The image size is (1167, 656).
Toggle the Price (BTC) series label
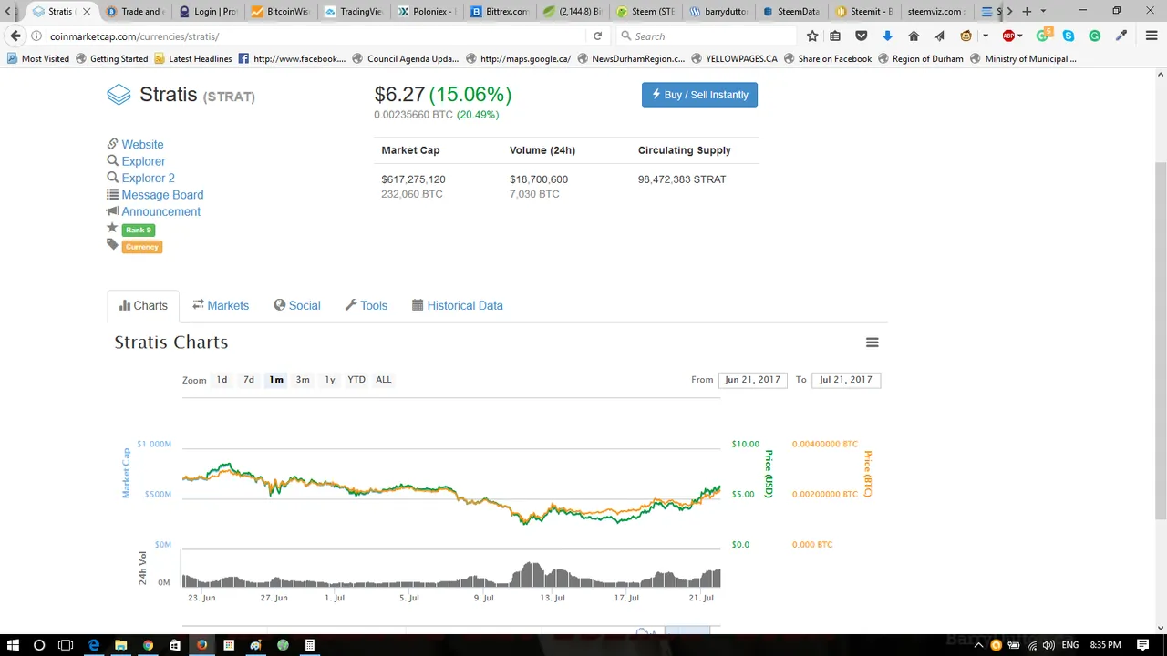[868, 474]
